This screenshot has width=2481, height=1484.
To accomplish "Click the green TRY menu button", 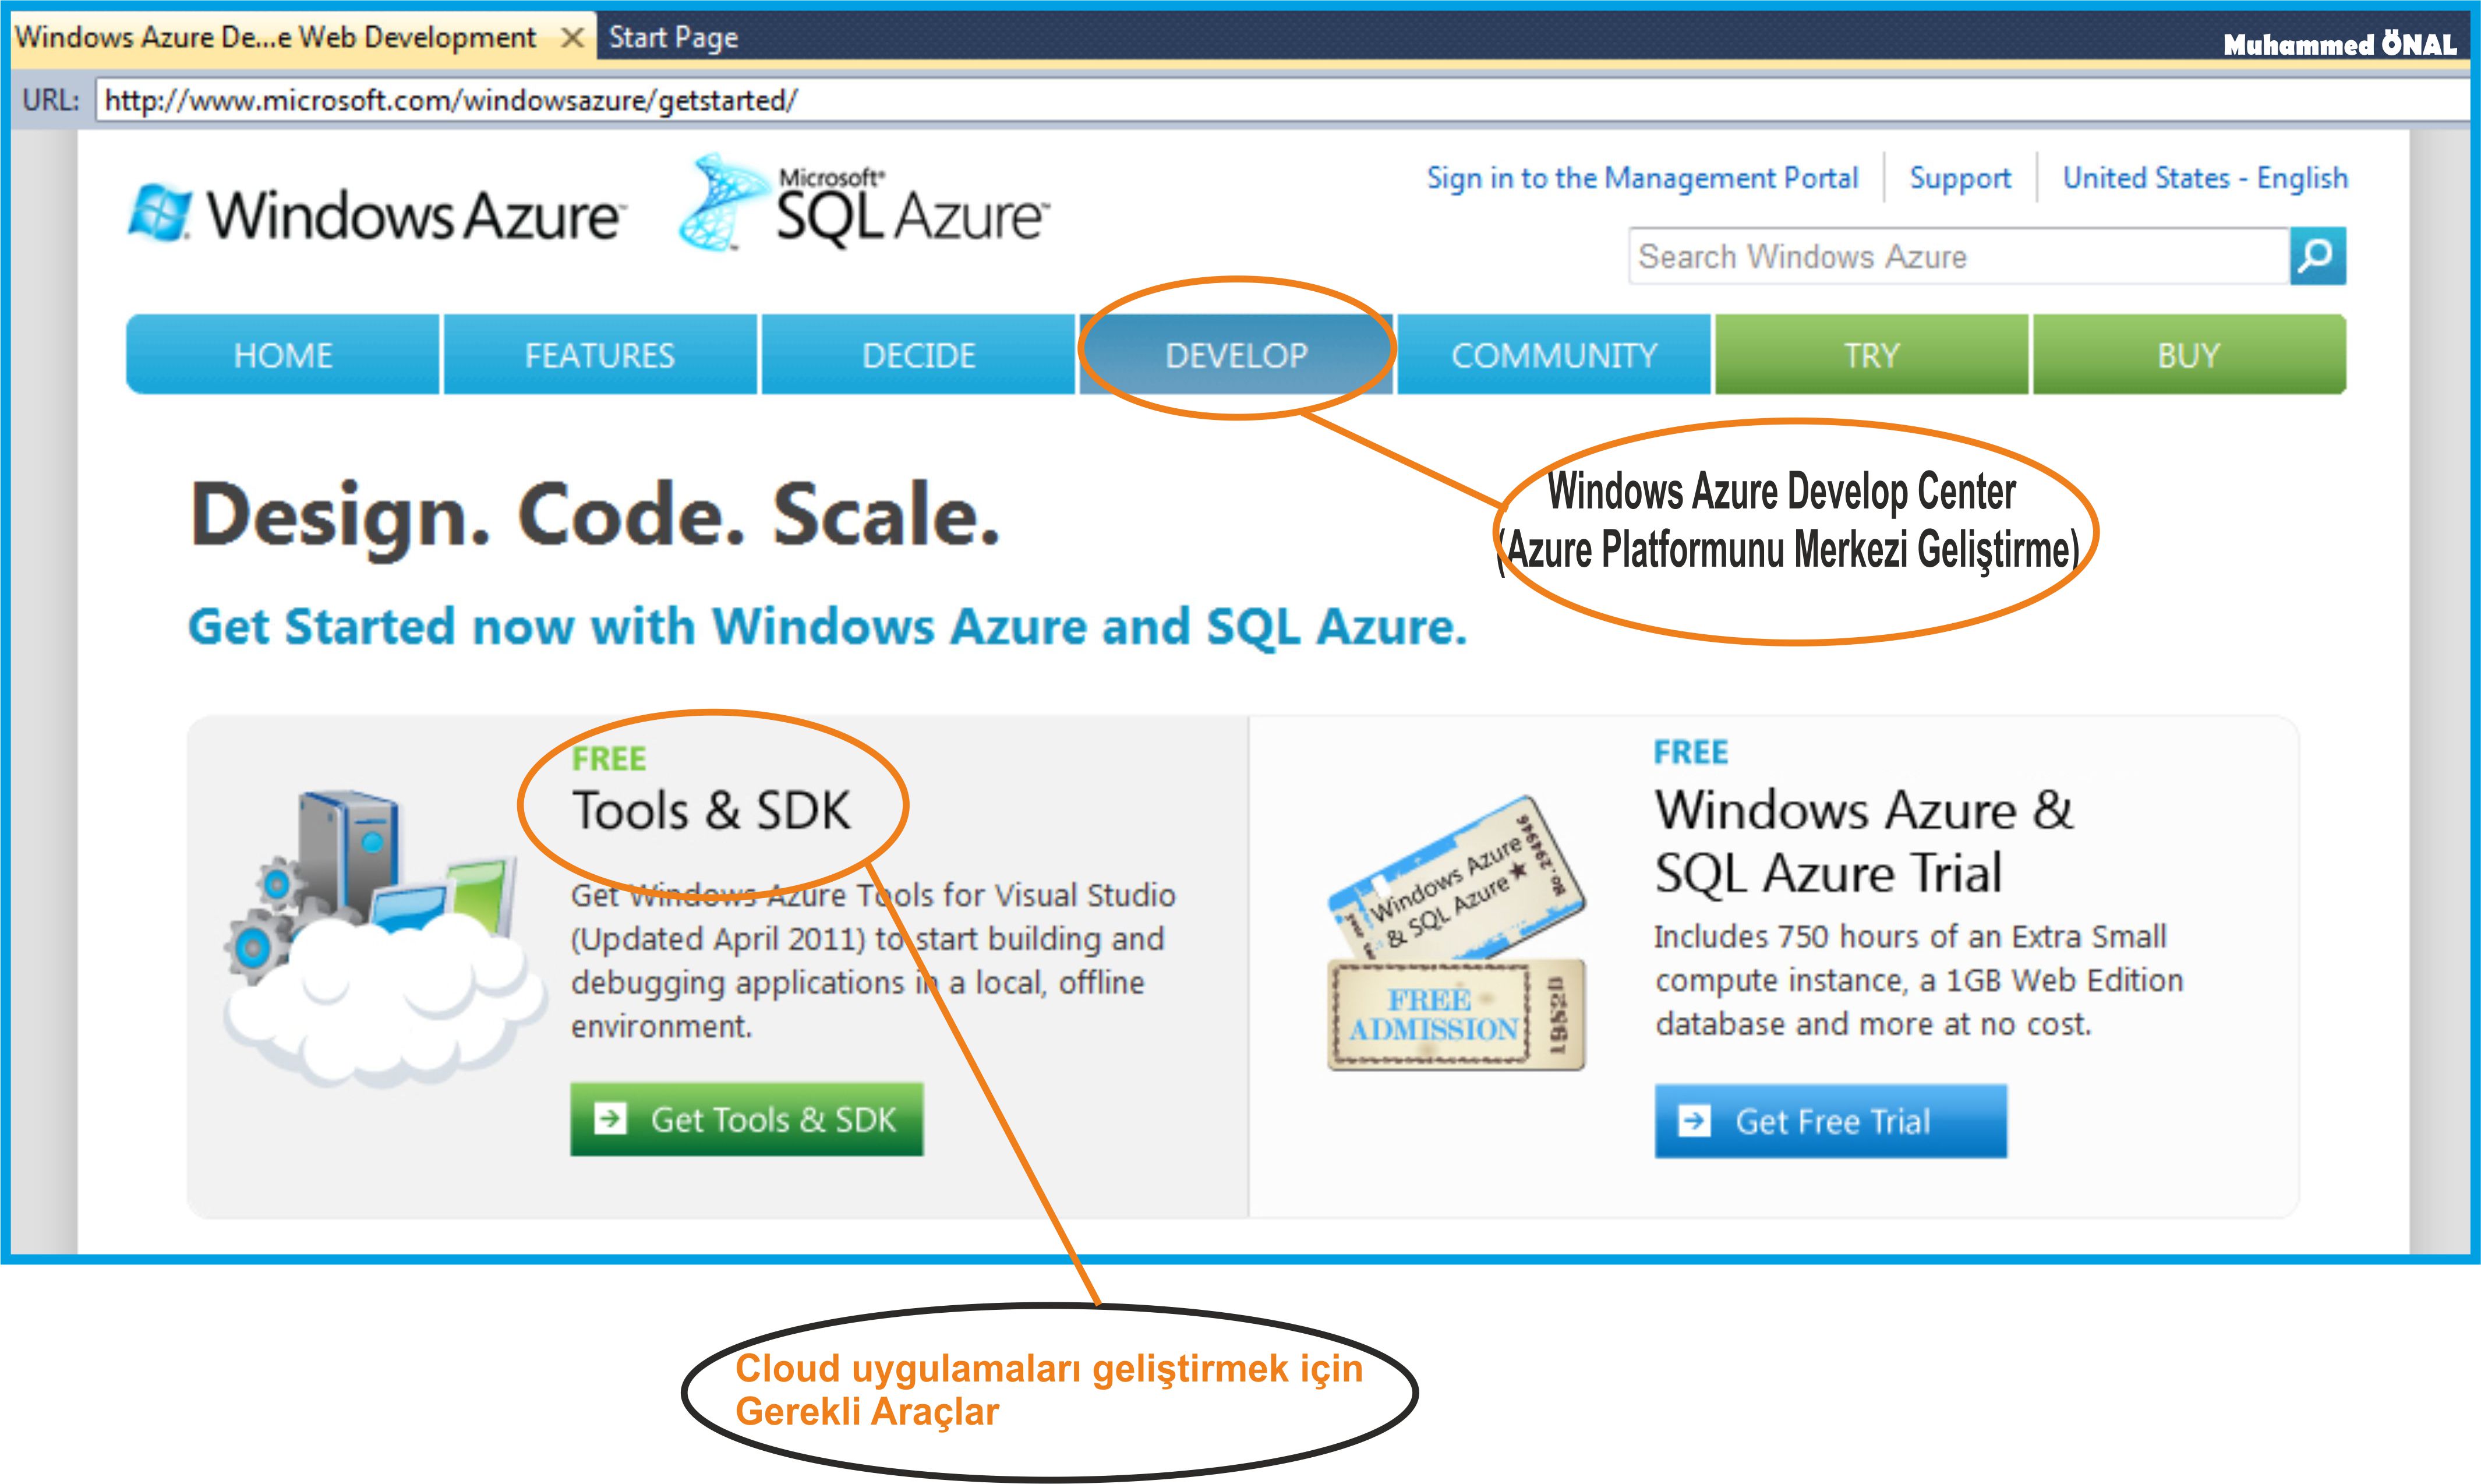I will point(1871,355).
